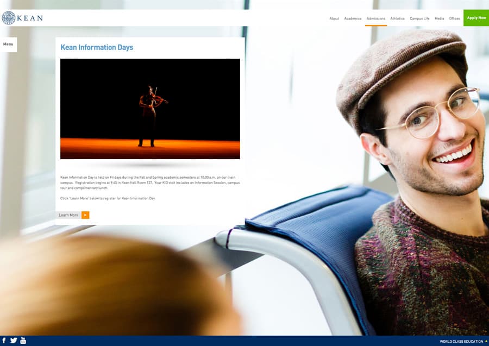
Task: Click the Kean Information Days heading
Action: coord(97,47)
